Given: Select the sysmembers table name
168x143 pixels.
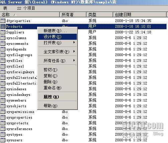Looking at the screenshot, I should [x=16, y=101].
